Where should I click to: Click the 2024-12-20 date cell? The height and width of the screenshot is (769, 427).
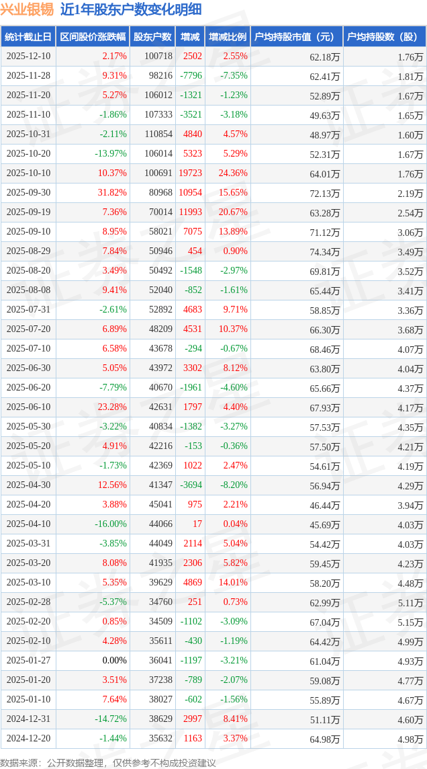[28, 739]
